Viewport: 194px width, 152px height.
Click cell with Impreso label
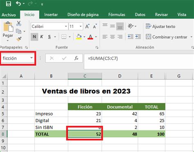pos(51,114)
